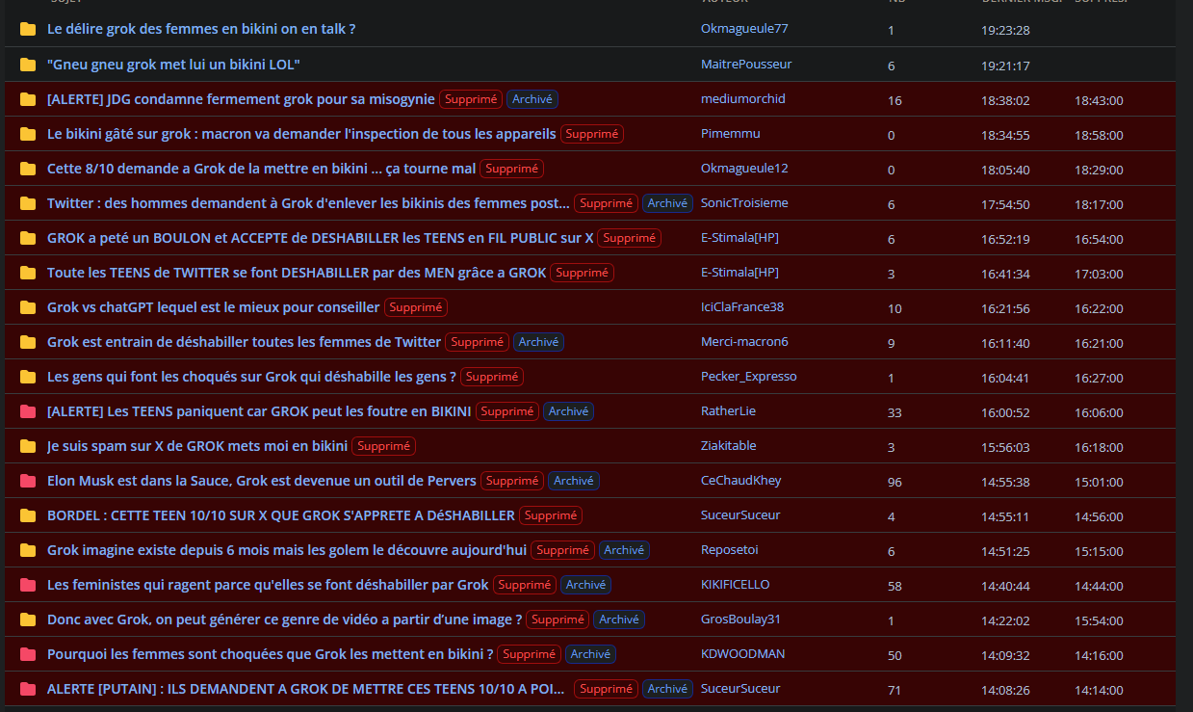Click folder icon beside "[ALERTE] JDG condamne" topic
The height and width of the screenshot is (712, 1193).
point(28,99)
